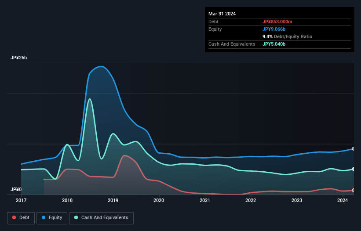Click the JP¥0 y-axis label
This screenshot has width=361, height=231.
(16, 189)
